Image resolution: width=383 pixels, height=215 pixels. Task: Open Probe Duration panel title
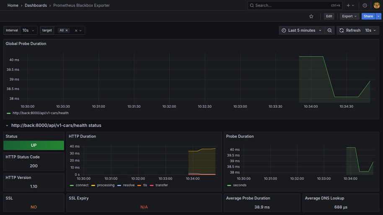click(240, 136)
